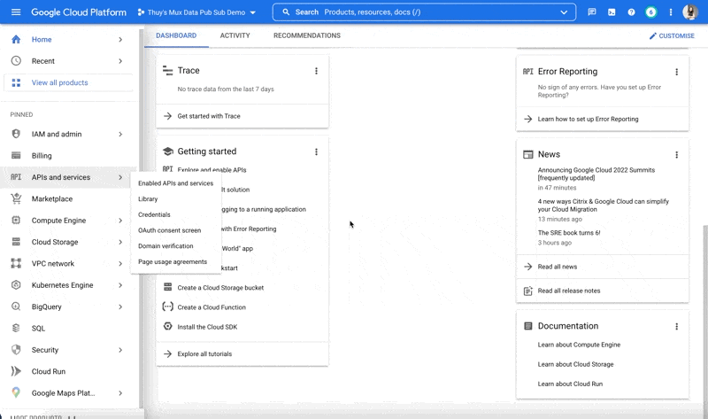Click Learn about Compute Engine
Viewport: 708px width, 419px height.
(x=579, y=345)
